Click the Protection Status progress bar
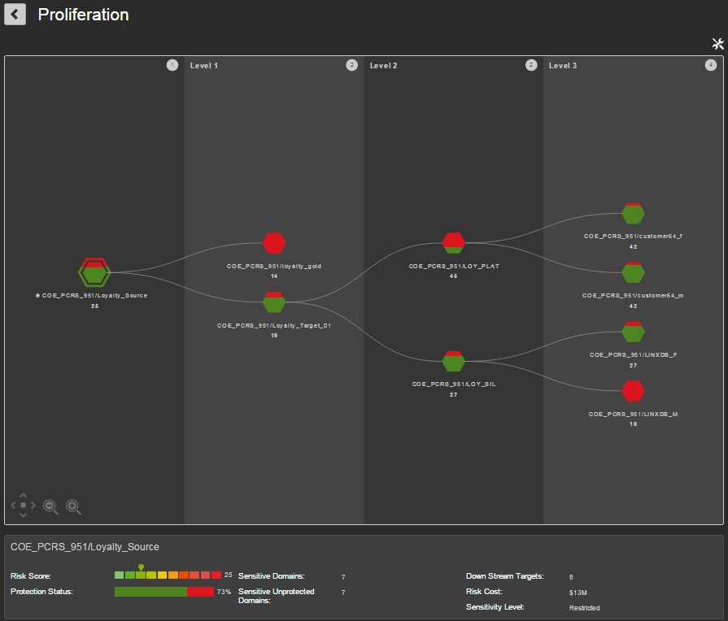 (x=163, y=592)
